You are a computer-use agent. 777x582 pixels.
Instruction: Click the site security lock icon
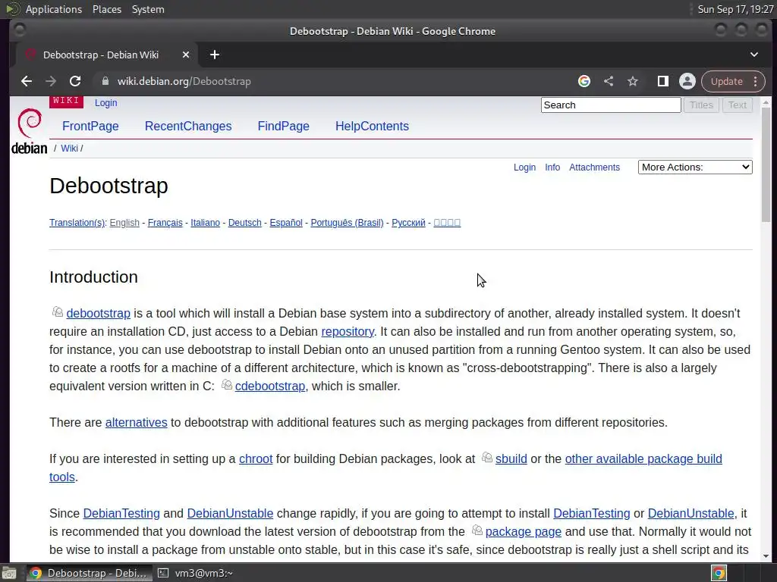pos(105,81)
